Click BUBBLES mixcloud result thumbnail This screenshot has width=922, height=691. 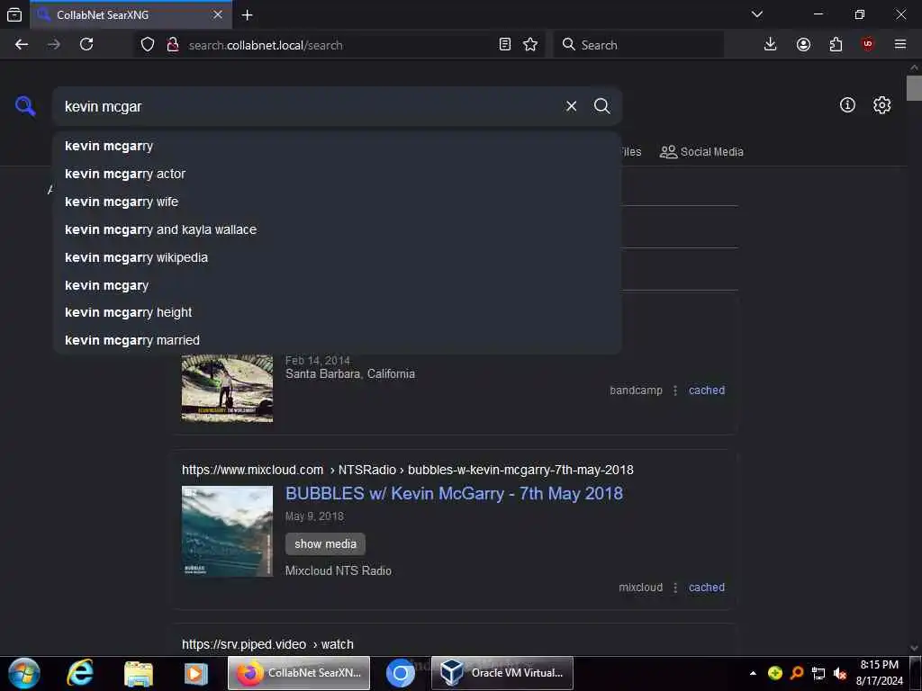click(227, 531)
